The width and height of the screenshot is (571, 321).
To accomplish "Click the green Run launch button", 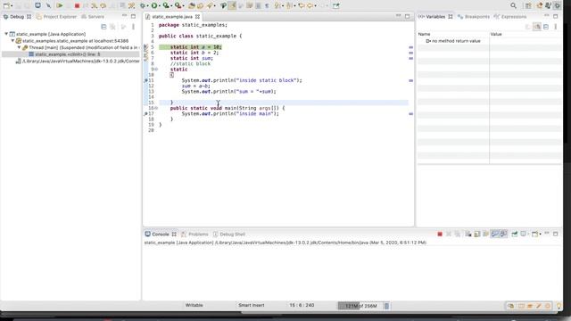I will (154, 5).
